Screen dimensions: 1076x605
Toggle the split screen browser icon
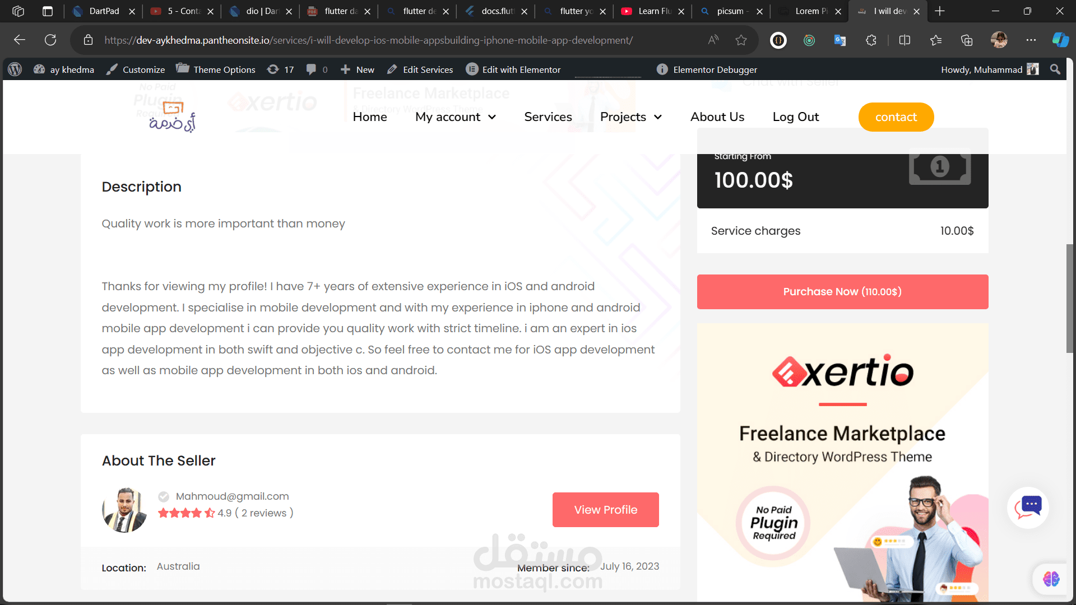tap(905, 40)
